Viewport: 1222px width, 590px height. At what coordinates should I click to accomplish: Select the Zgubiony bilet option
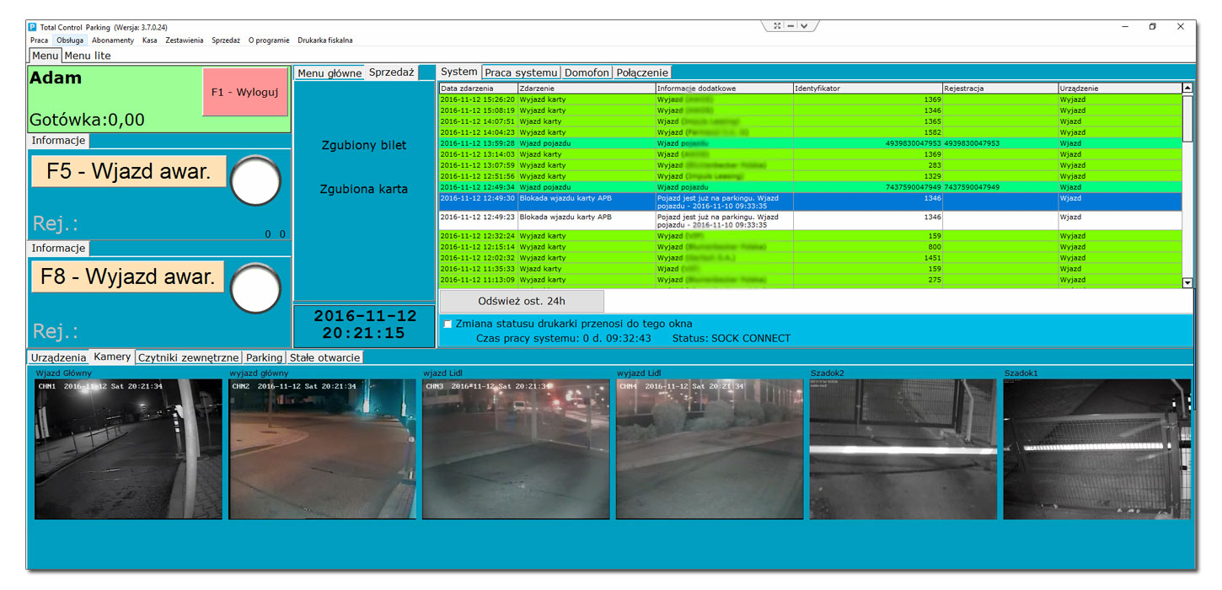(363, 145)
